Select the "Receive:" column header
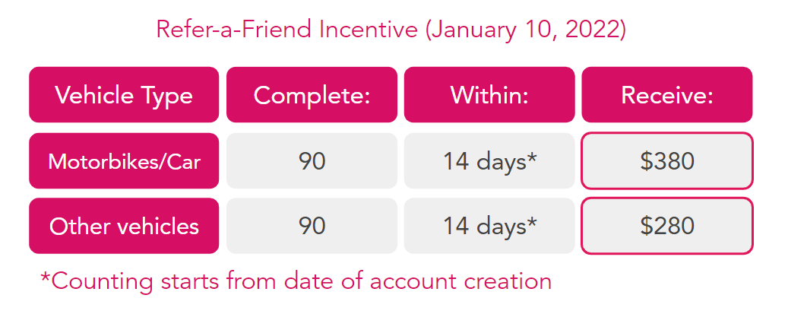Viewport: 788px width, 314px height. pyautogui.click(x=667, y=95)
